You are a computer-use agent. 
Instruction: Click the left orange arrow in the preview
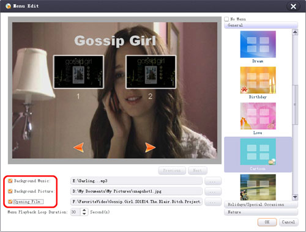coord(79,147)
